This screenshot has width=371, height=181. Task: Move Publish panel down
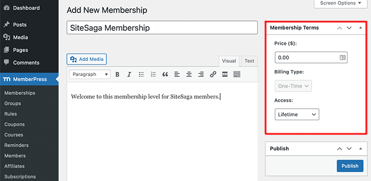349,149
